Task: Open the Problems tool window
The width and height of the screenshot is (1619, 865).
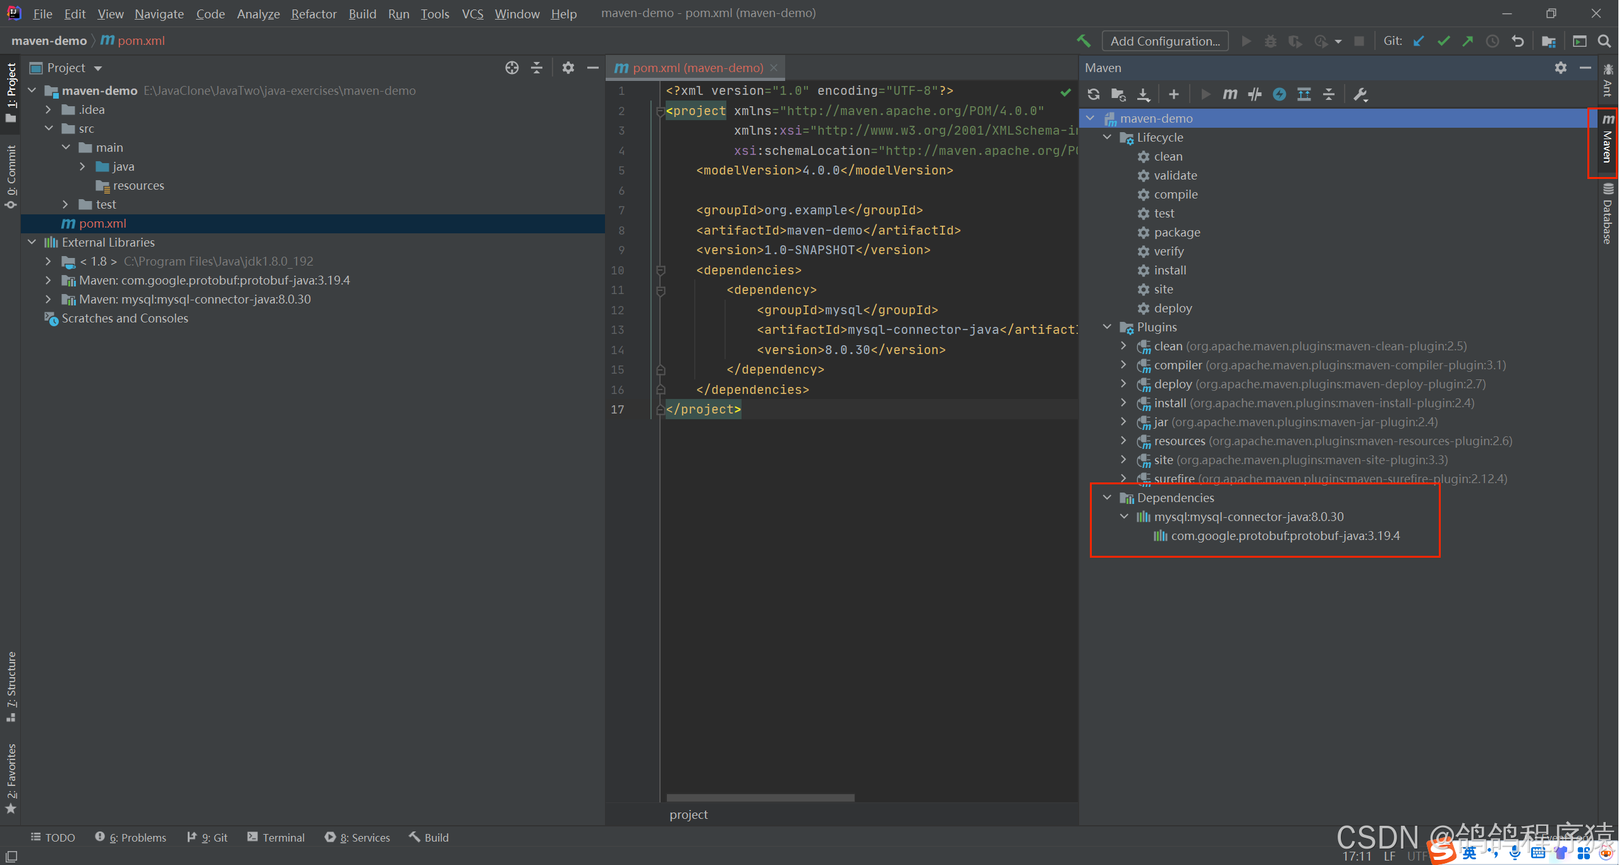Action: pos(131,837)
